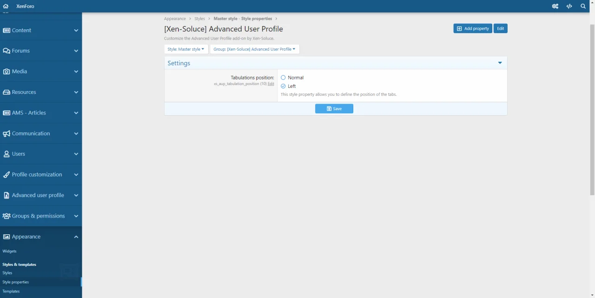Image resolution: width=595 pixels, height=298 pixels.
Task: Click the gears settings icon in header
Action: (555, 7)
